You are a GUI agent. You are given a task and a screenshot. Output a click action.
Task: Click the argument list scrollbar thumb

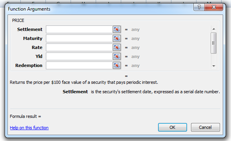214,43
